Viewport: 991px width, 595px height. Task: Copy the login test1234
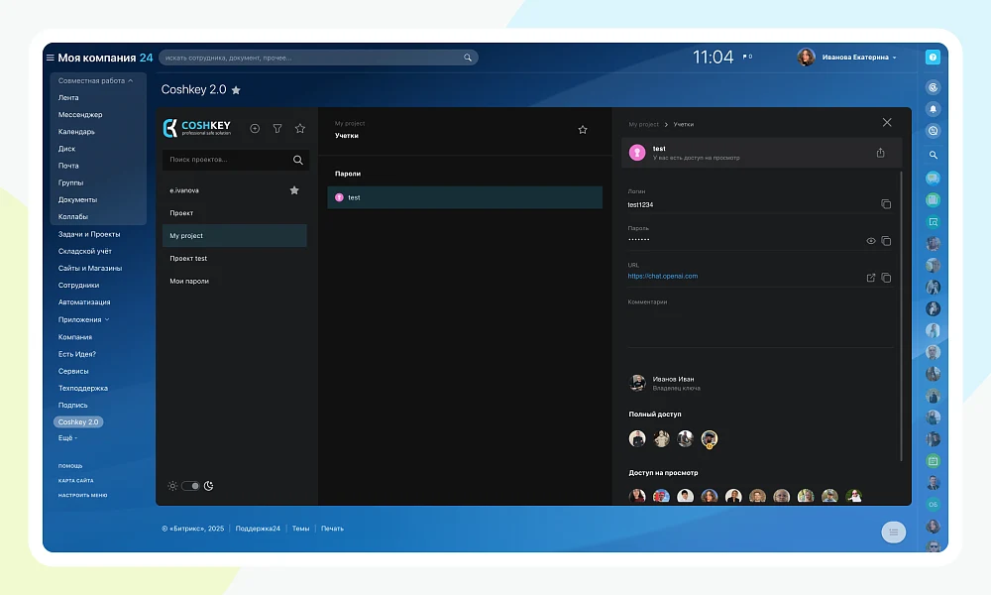(886, 203)
